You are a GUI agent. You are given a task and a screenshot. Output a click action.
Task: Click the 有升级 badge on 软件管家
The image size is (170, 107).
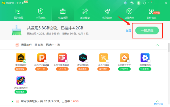(157, 13)
